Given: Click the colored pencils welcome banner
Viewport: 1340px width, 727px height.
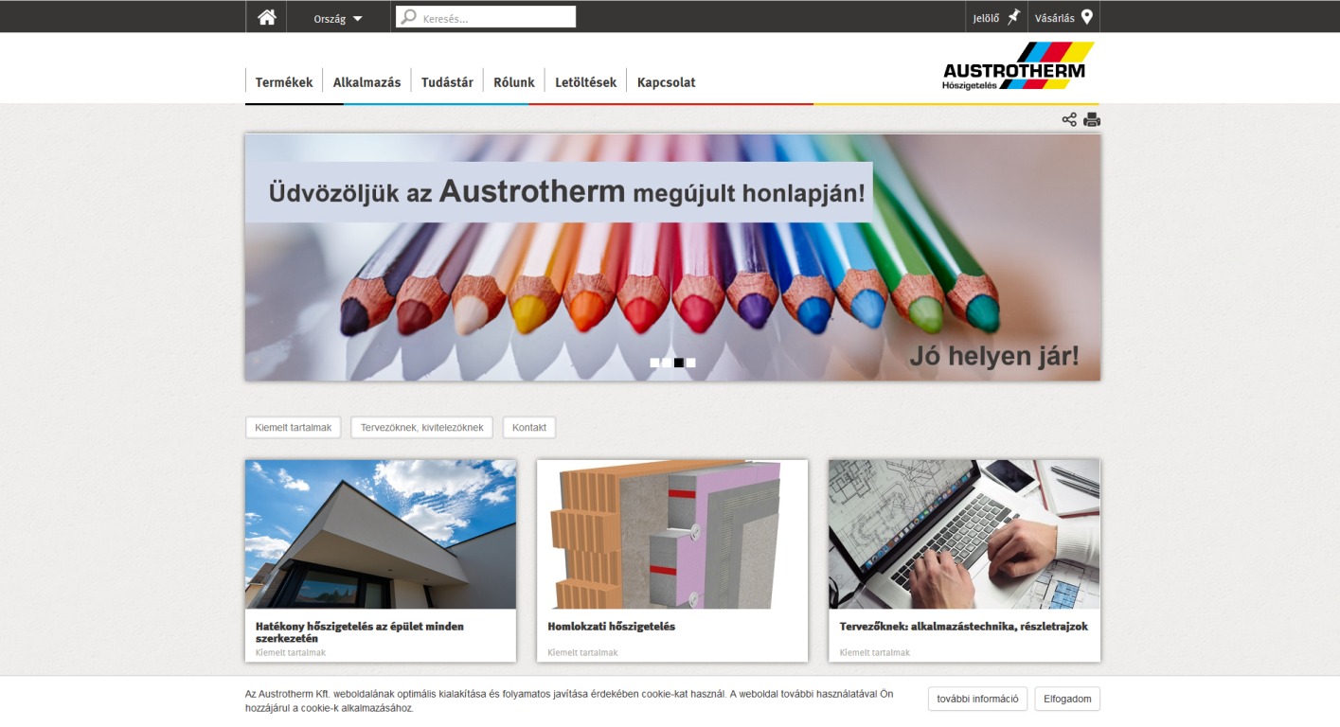Looking at the screenshot, I should pos(672,257).
